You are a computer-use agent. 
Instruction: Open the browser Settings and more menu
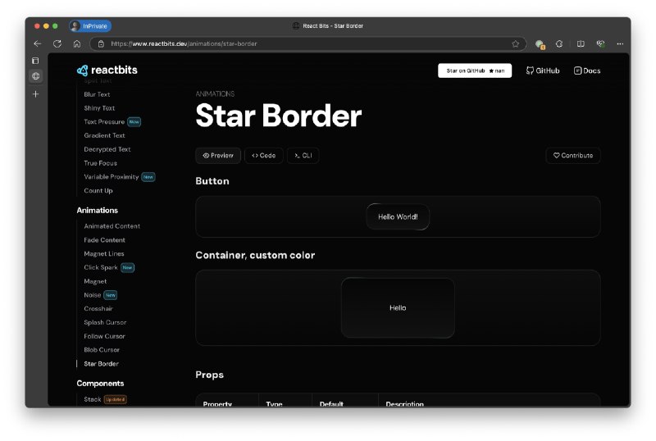click(x=620, y=43)
